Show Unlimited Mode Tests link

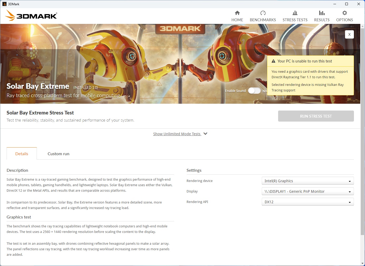point(177,134)
